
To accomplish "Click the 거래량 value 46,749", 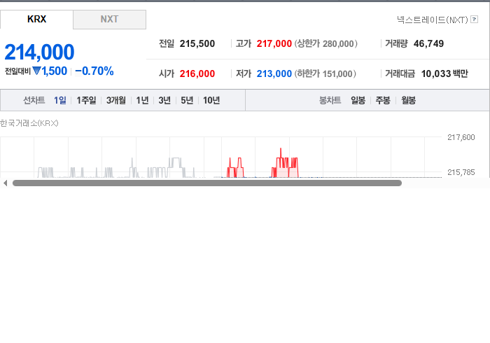I will coord(428,43).
